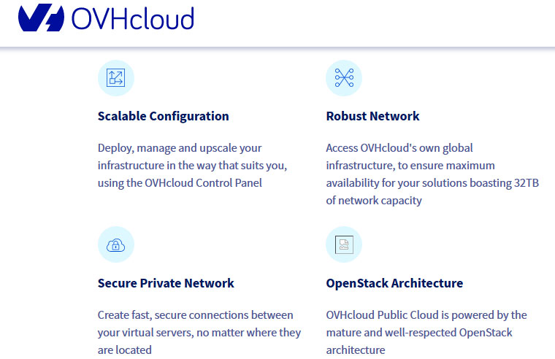555x359 pixels.
Task: Click text 'of network capacity'
Action: coord(374,201)
